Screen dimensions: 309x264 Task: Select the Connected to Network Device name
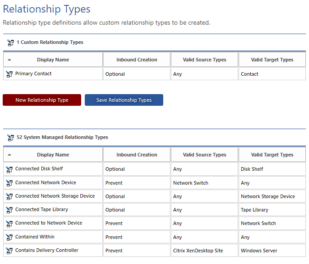point(49,223)
